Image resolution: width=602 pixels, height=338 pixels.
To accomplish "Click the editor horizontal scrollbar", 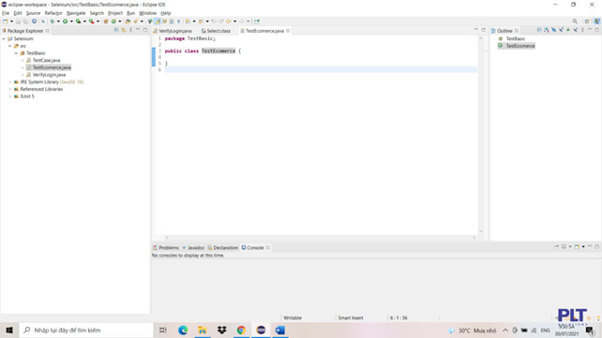I will [320, 238].
